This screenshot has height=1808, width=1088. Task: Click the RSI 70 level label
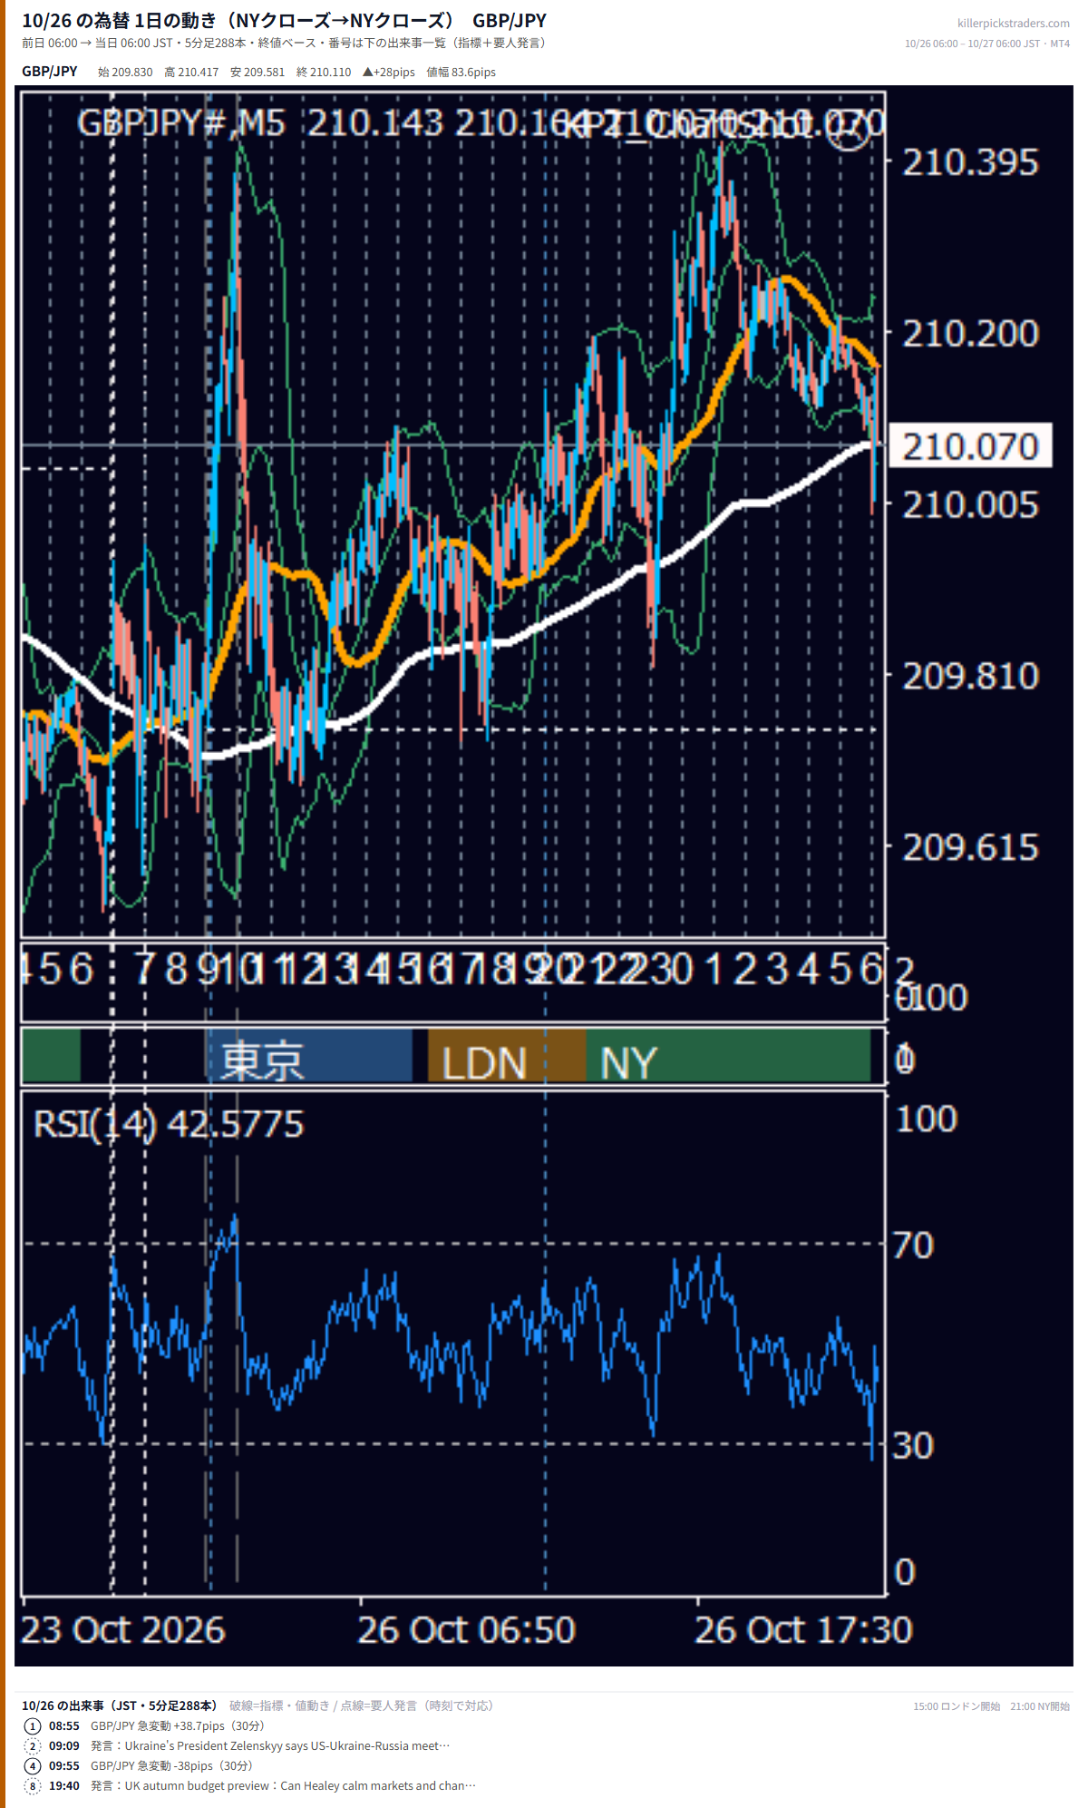(912, 1245)
